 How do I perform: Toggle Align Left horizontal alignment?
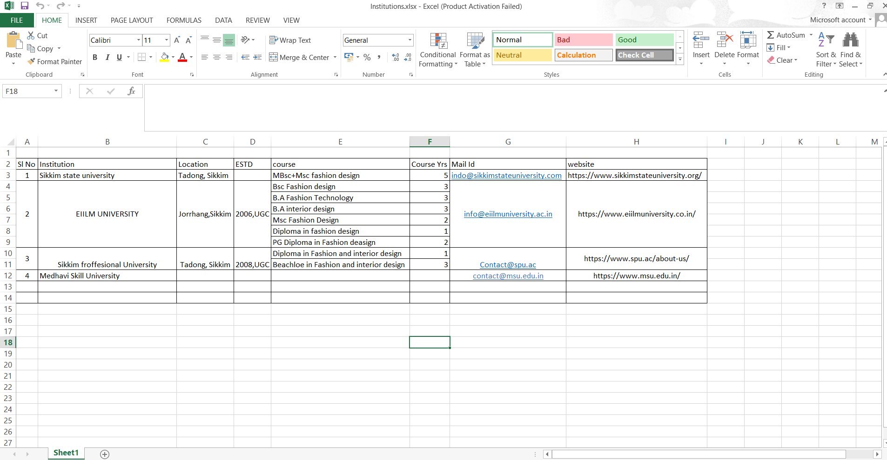pyautogui.click(x=205, y=57)
